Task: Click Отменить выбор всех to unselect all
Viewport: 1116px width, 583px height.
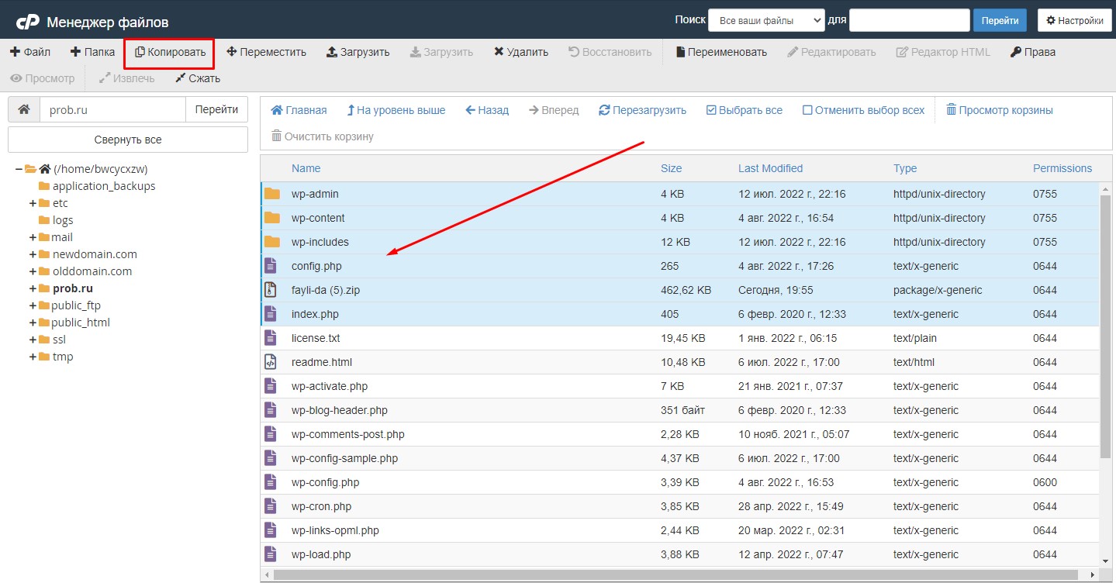Action: 863,110
